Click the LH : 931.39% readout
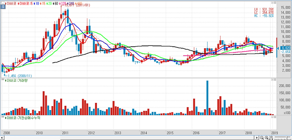Viewport: 292px width, 140px height. [264, 9]
